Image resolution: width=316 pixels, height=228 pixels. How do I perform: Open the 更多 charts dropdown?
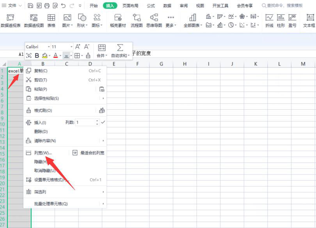tap(170, 20)
